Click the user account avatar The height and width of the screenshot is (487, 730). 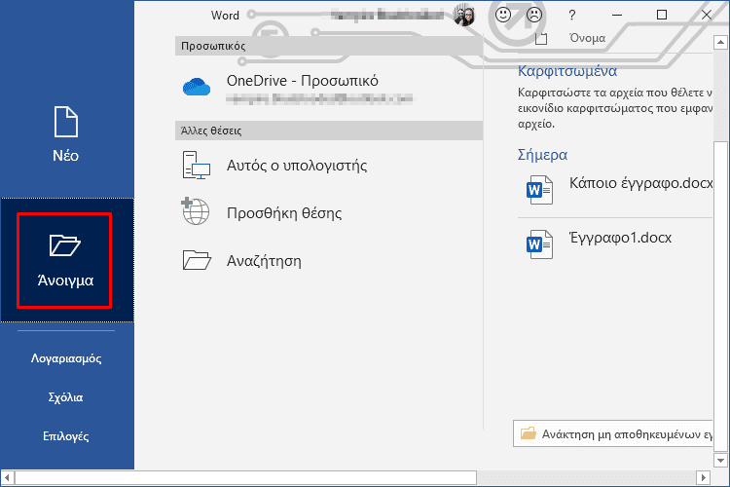pos(463,16)
